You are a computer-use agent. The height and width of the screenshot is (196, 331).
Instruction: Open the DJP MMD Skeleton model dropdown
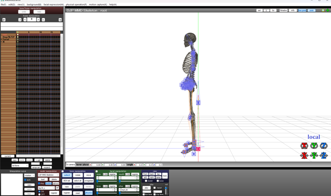48,175
